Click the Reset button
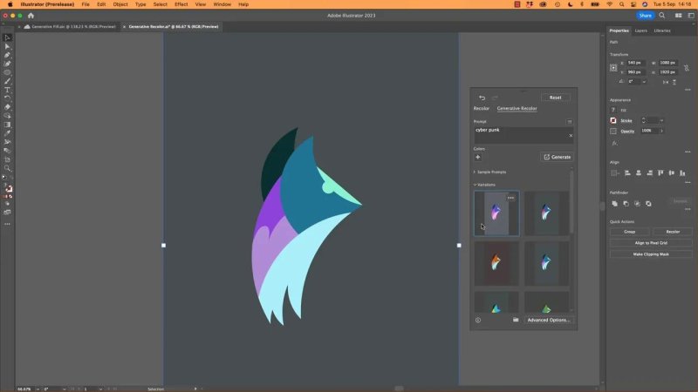The height and width of the screenshot is (392, 698). click(x=555, y=98)
